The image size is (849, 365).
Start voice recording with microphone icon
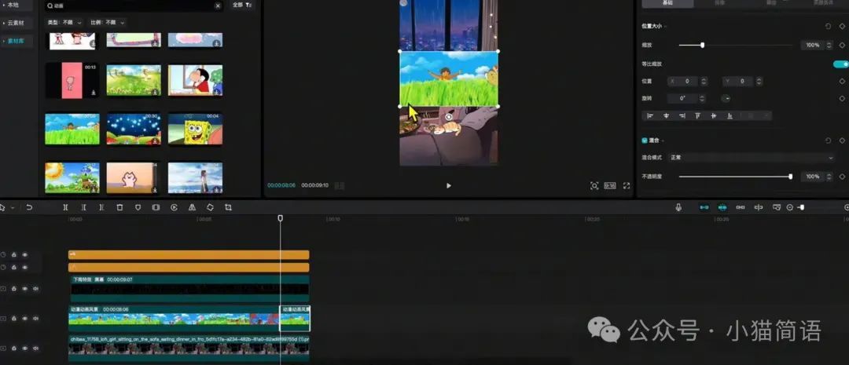[x=678, y=207]
